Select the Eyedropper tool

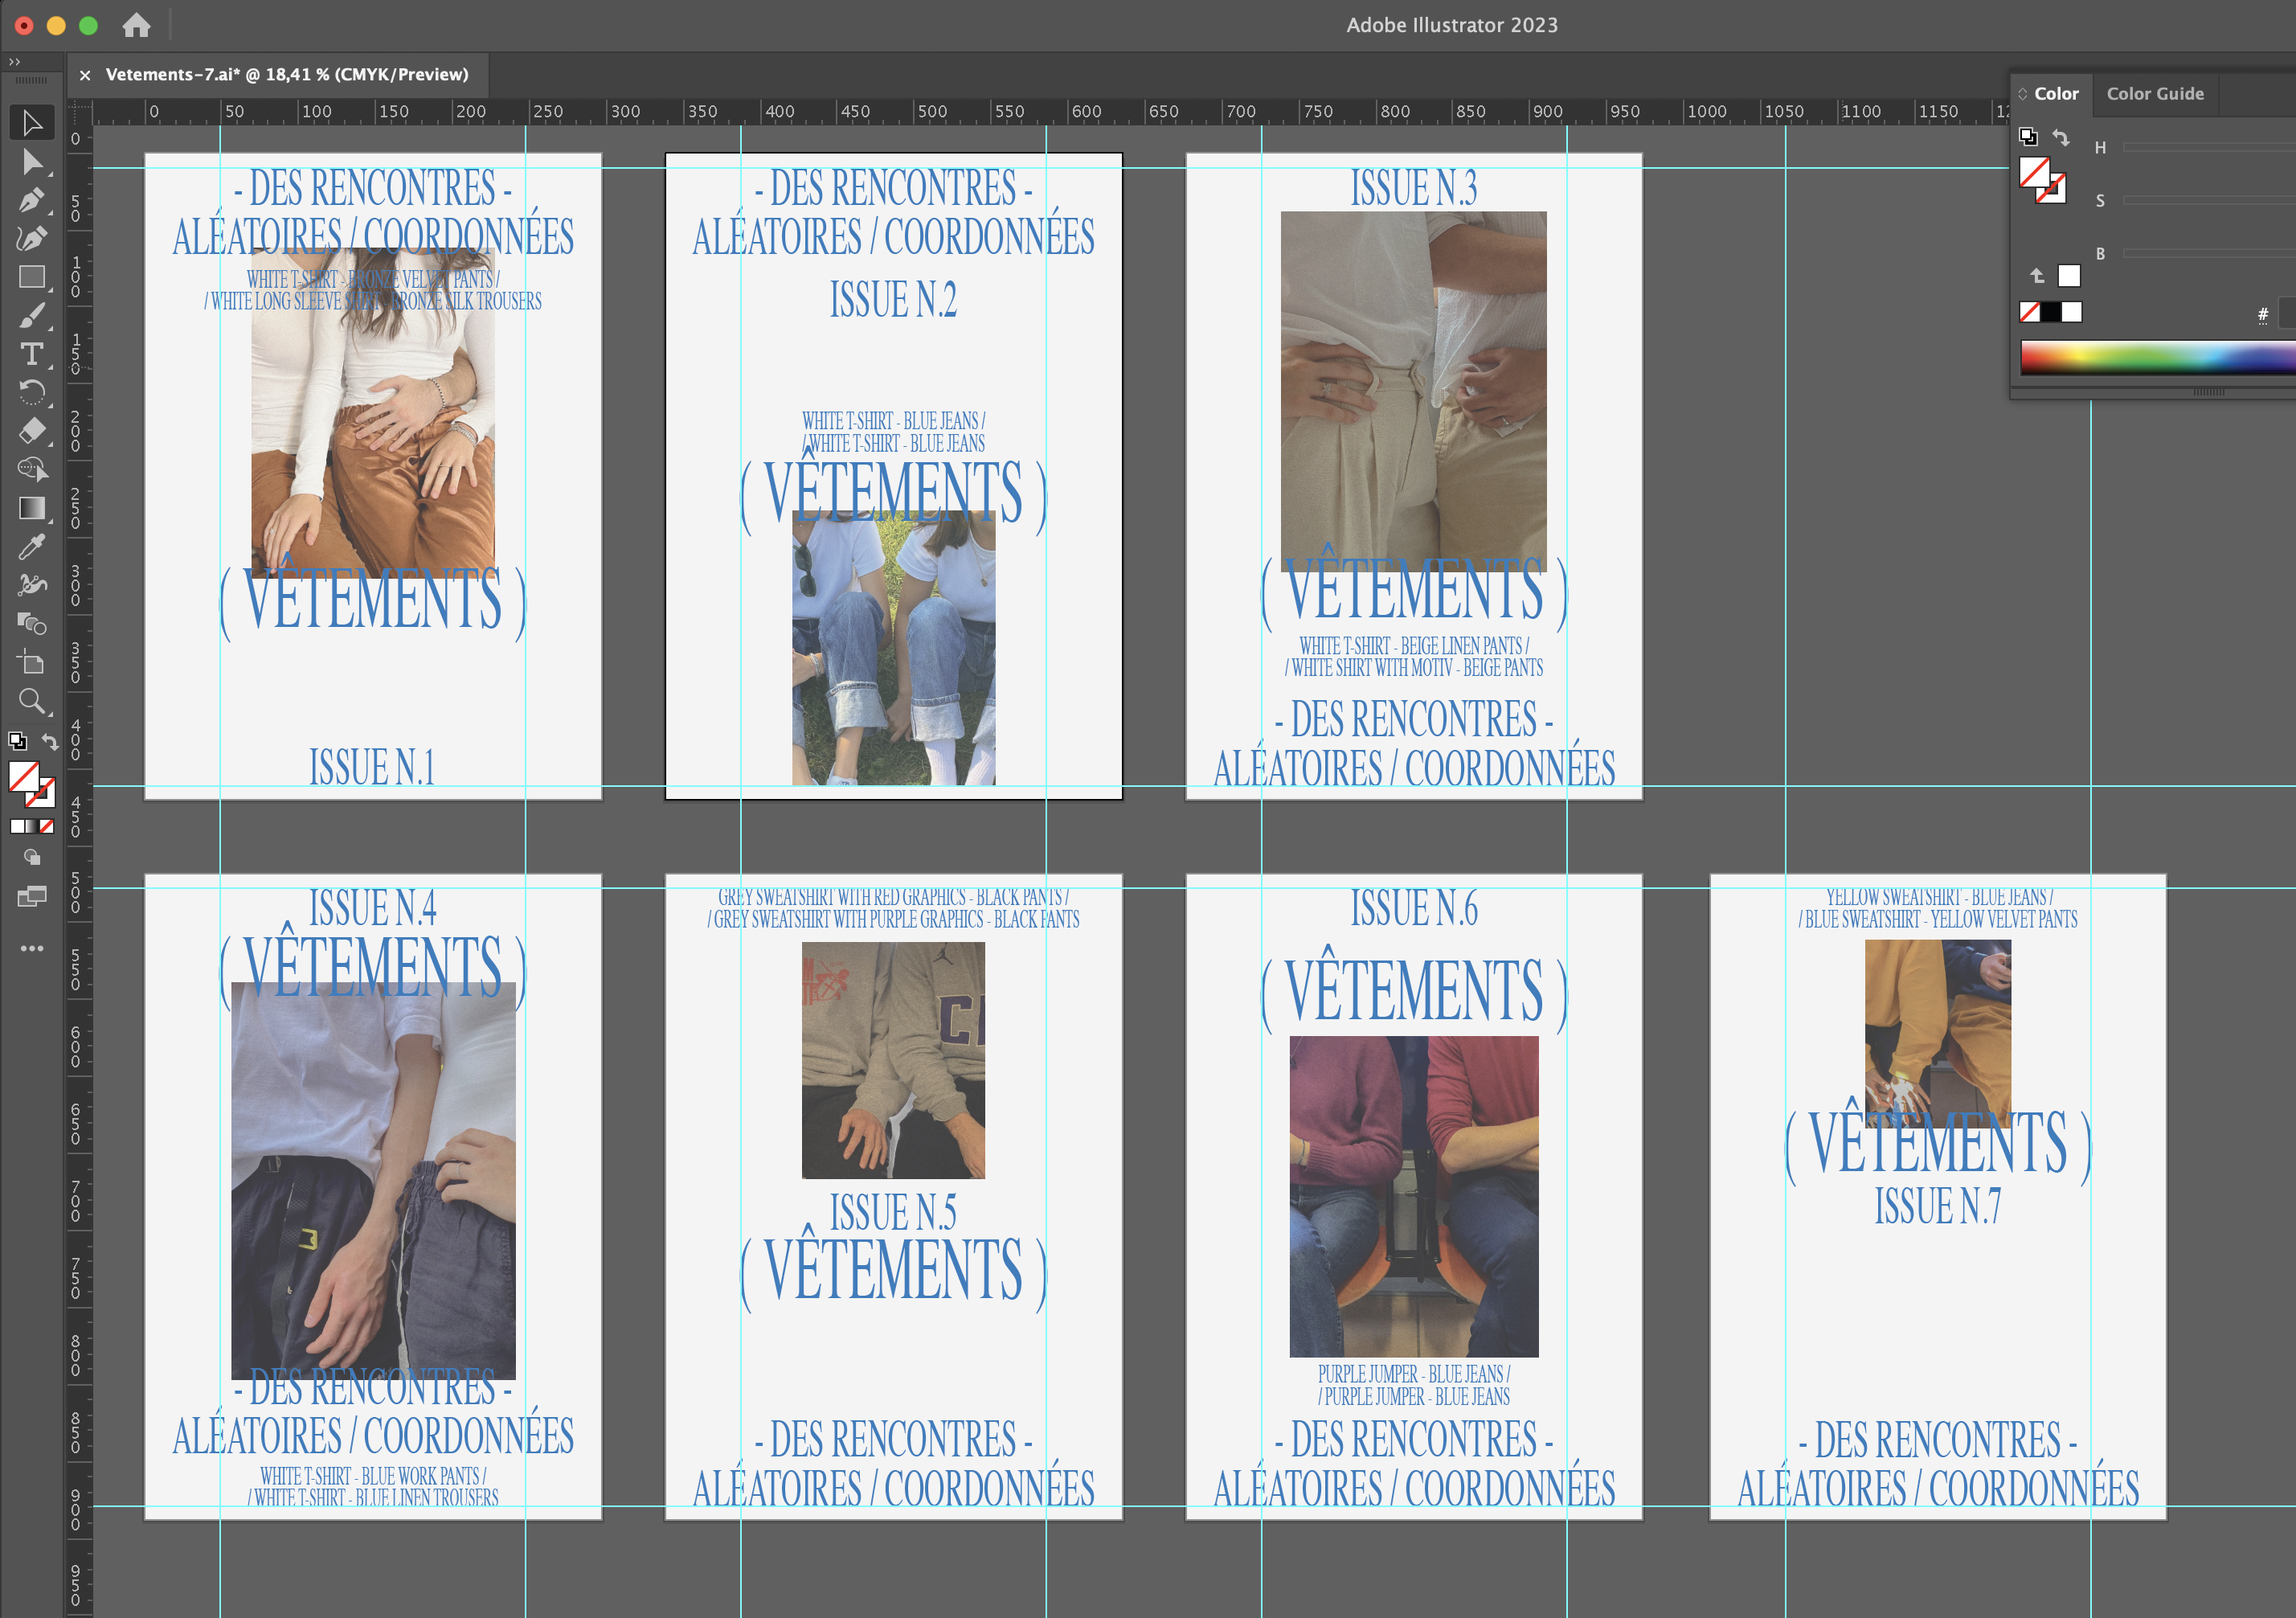pos(31,546)
